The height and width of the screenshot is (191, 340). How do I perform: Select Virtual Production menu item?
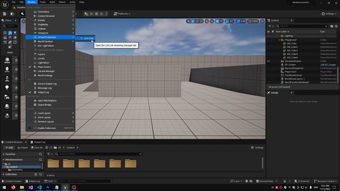50,37
